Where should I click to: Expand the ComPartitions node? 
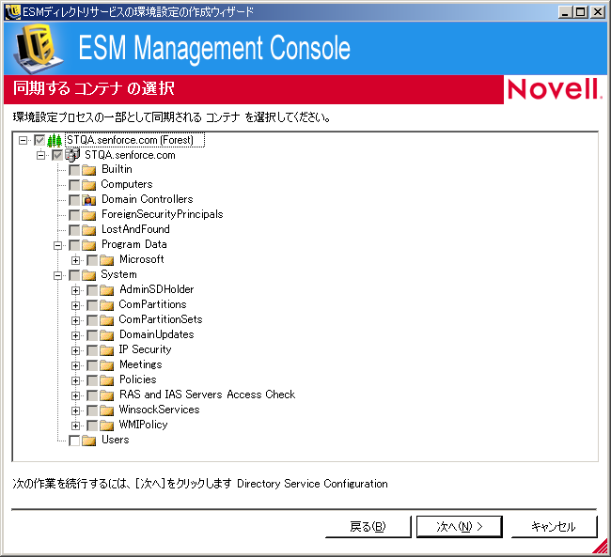click(75, 306)
